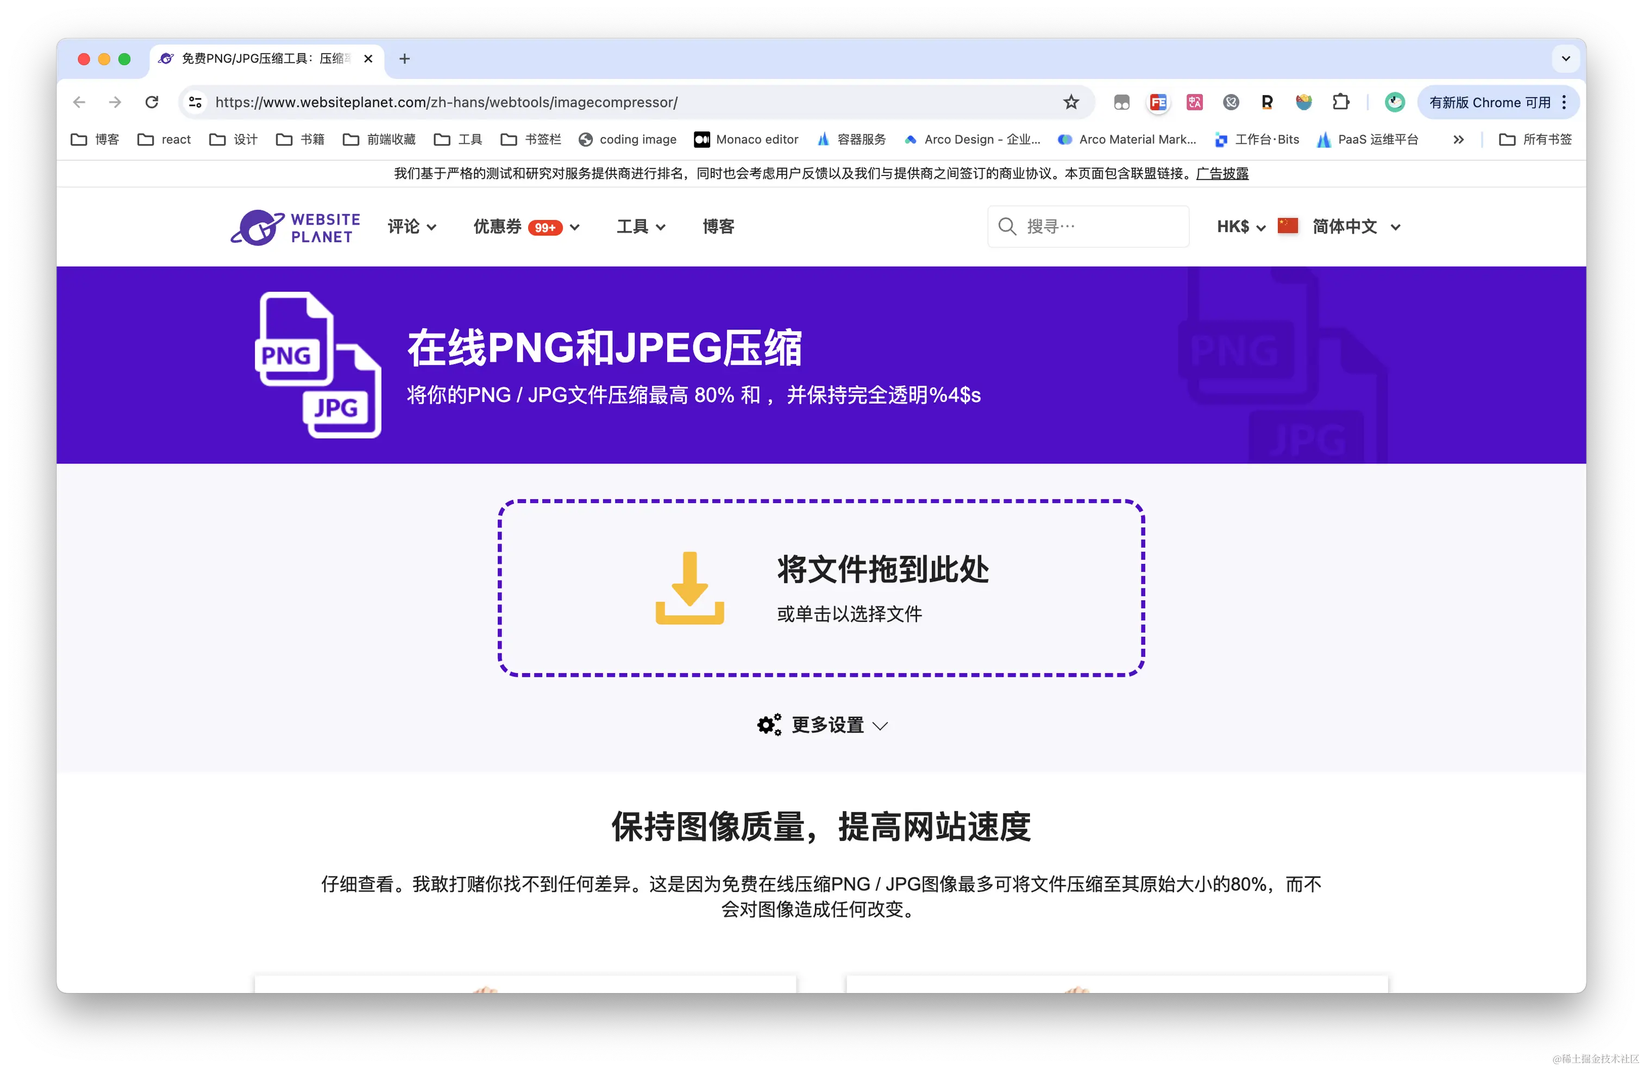Open the 书签栏 bookmarks folder
The image size is (1643, 1068).
(x=531, y=140)
